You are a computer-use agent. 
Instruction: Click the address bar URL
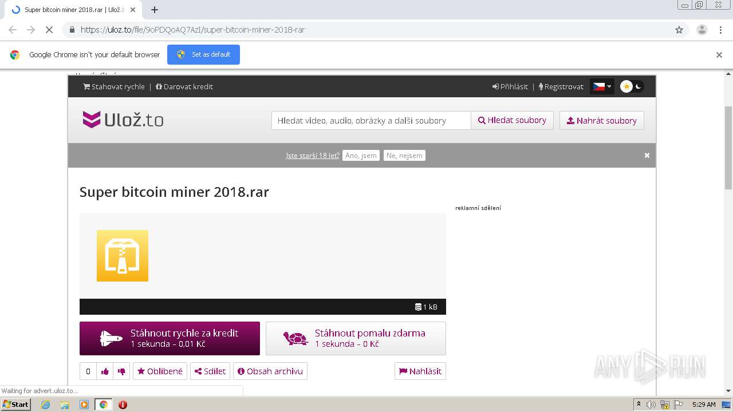192,30
